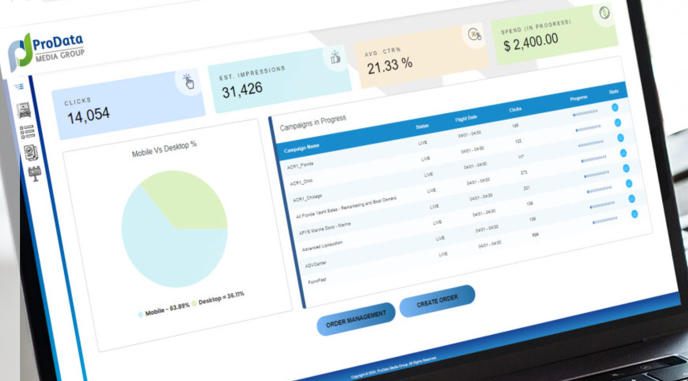Viewport: 688px width, 381px height.
Task: Click the Order Management button
Action: click(356, 319)
